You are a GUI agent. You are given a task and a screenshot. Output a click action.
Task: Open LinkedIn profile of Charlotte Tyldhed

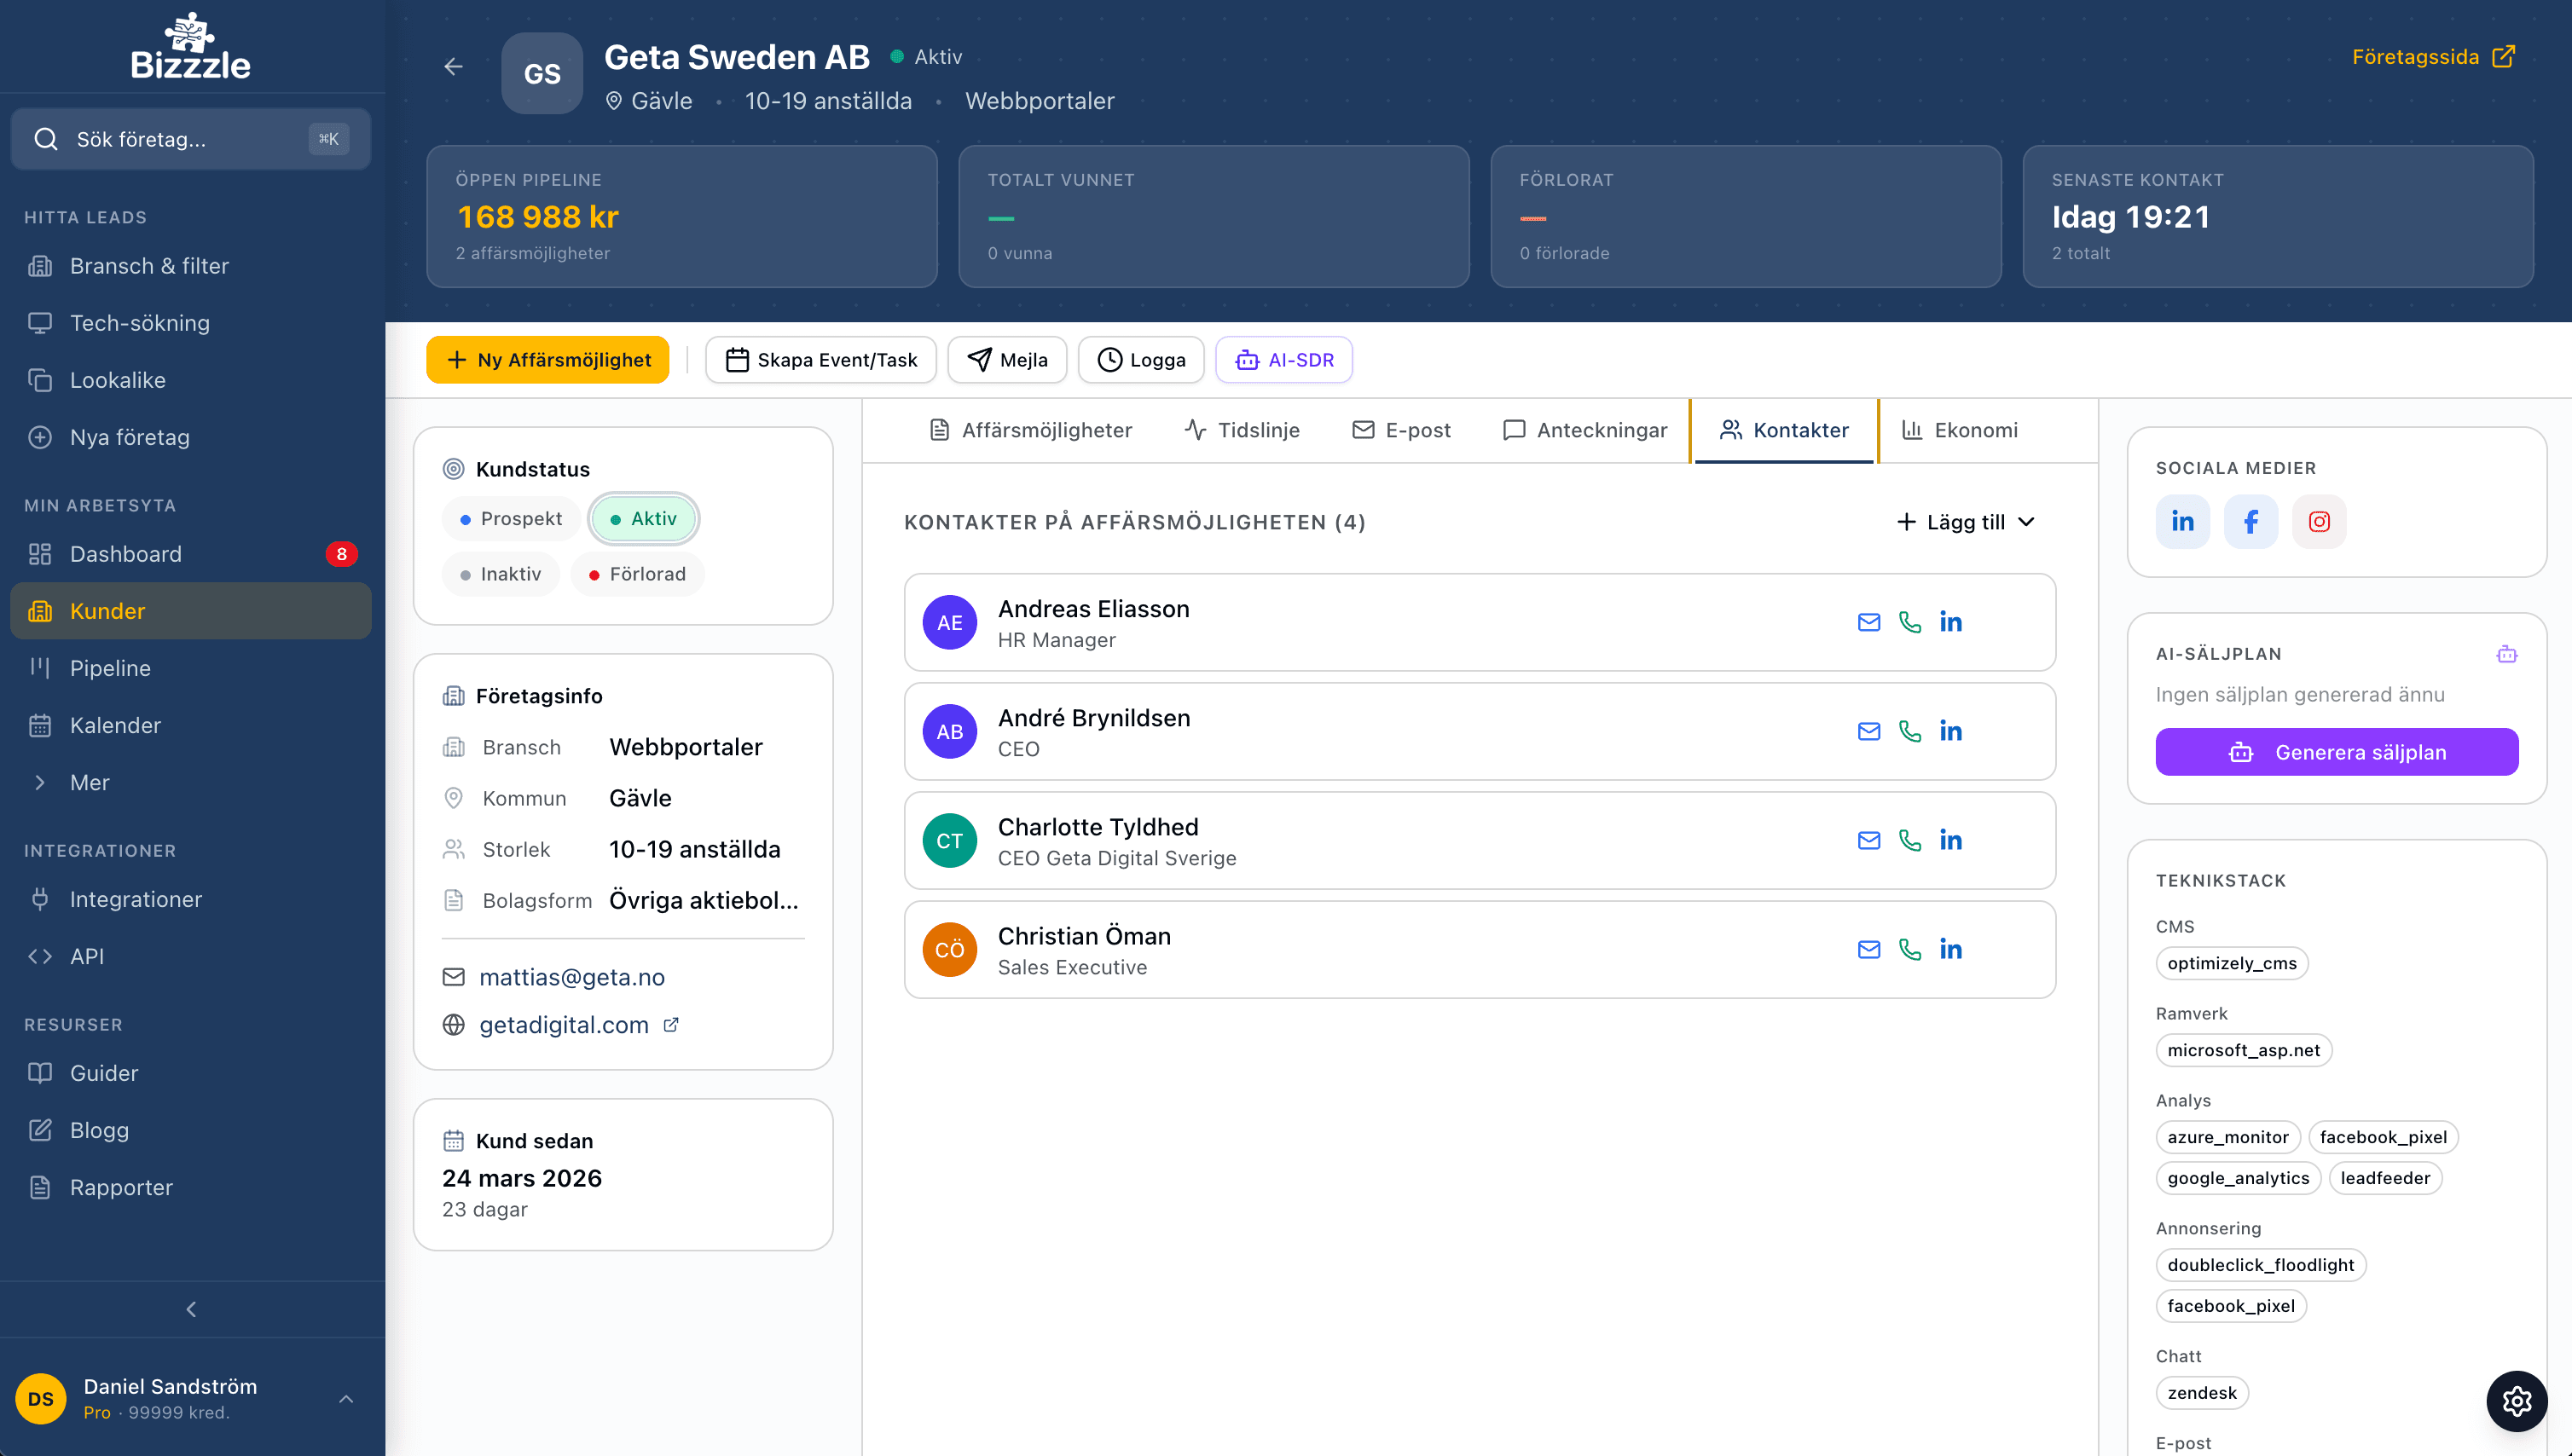point(1949,840)
